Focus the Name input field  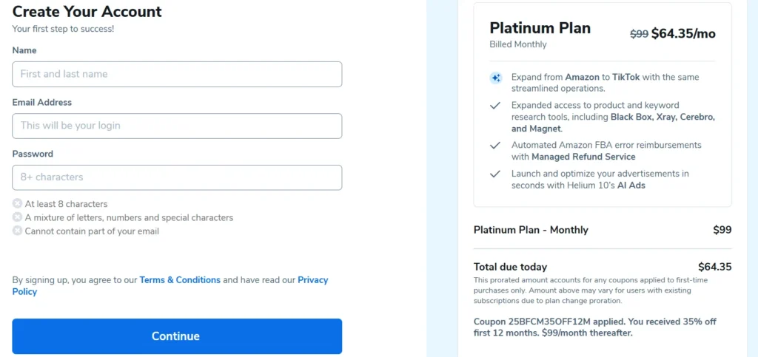(177, 74)
